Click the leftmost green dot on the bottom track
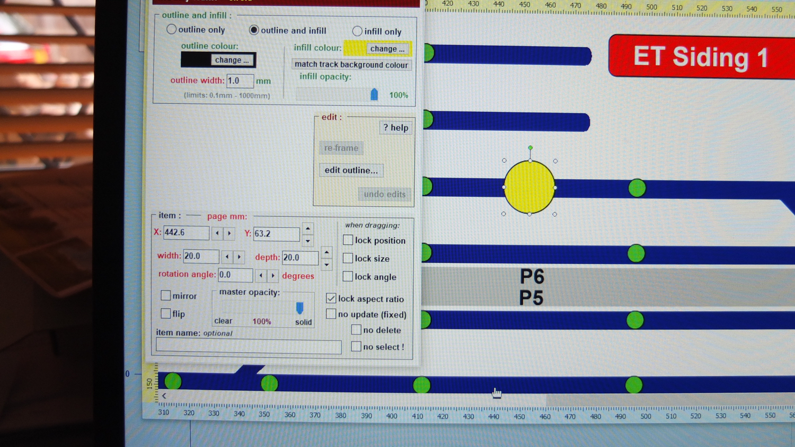 pyautogui.click(x=173, y=381)
